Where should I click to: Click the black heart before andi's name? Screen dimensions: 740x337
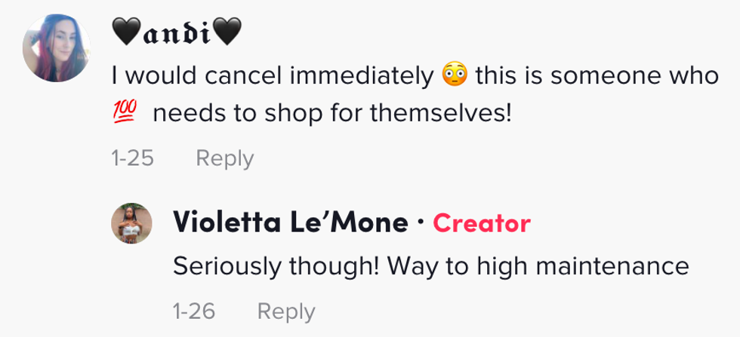pyautogui.click(x=125, y=33)
